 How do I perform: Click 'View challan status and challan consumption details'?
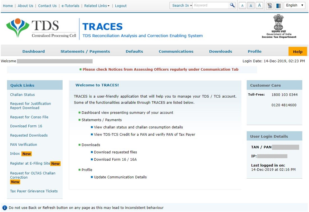[x=138, y=127]
